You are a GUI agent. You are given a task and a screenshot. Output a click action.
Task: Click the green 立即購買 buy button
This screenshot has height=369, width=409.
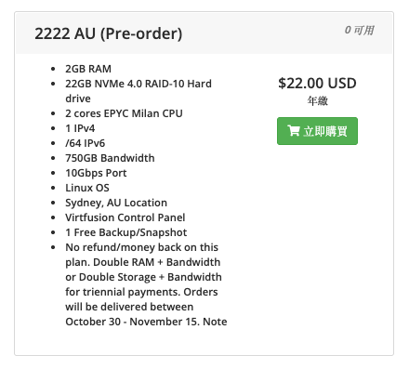pyautogui.click(x=317, y=131)
